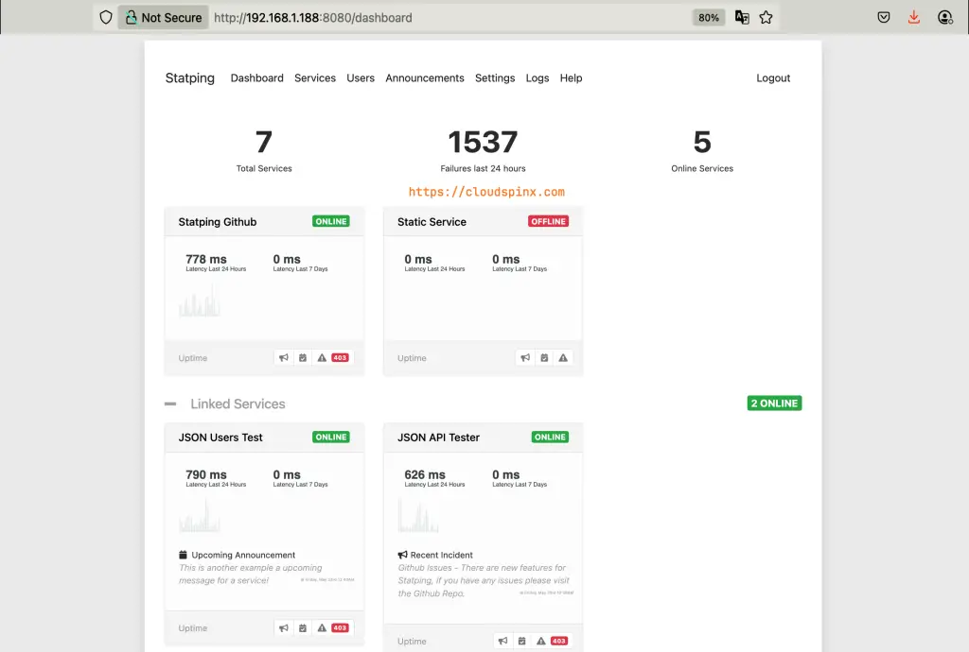Click the Logout link

[x=773, y=78]
